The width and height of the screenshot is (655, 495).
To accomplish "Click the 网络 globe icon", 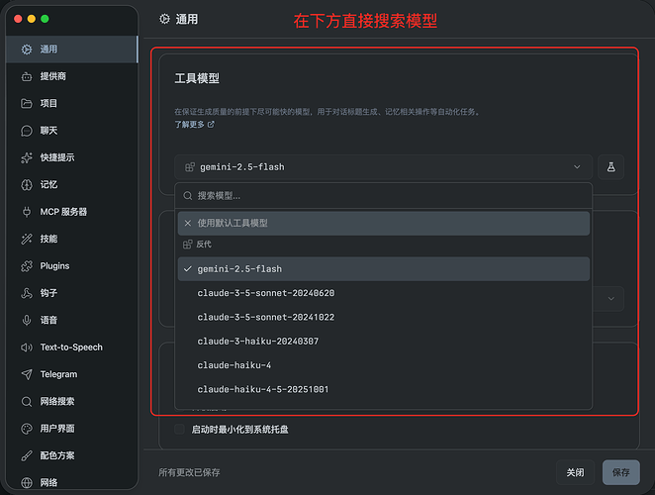I will [27, 482].
